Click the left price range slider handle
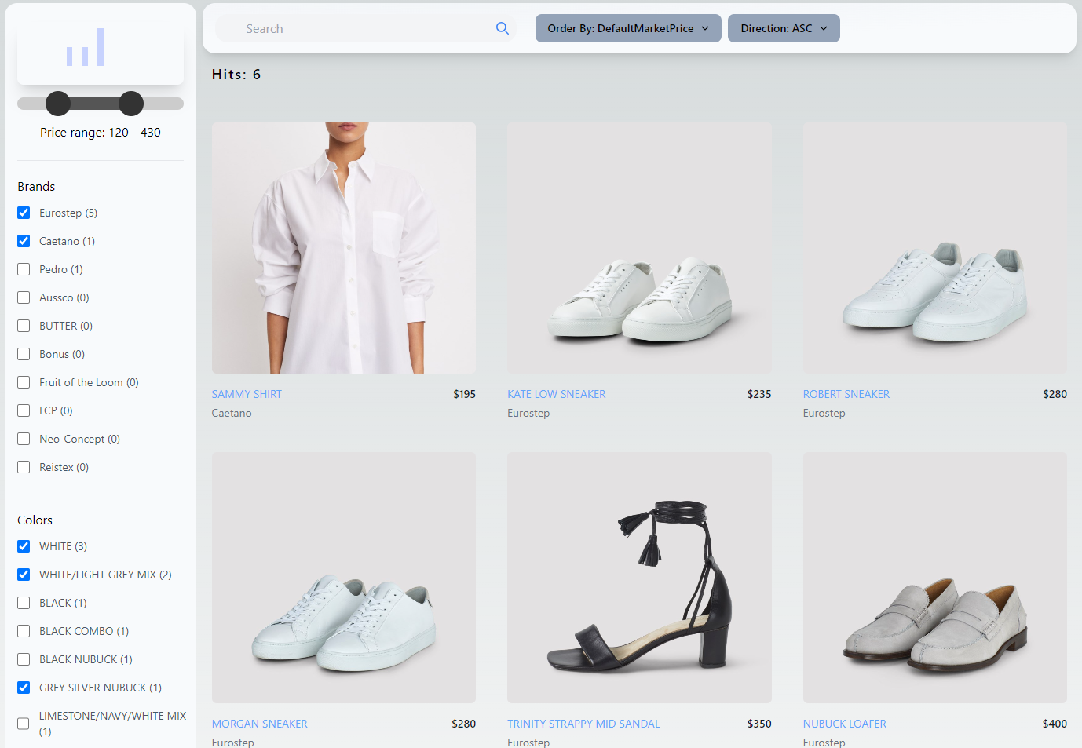The width and height of the screenshot is (1082, 748). pos(58,104)
